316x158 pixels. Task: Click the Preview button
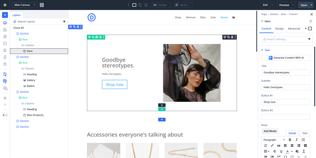point(284,5)
